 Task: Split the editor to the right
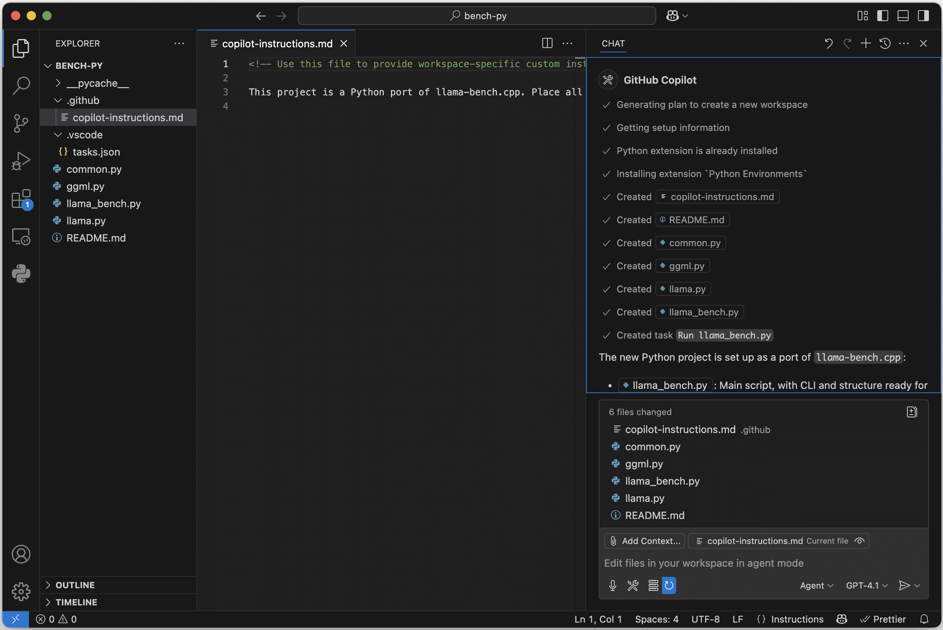[547, 43]
